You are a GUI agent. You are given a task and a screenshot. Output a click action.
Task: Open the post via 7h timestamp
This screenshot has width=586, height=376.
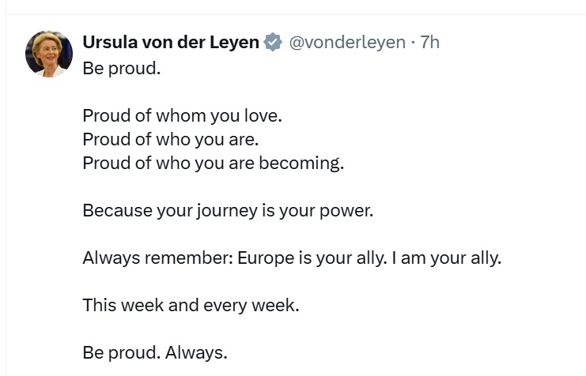(429, 42)
